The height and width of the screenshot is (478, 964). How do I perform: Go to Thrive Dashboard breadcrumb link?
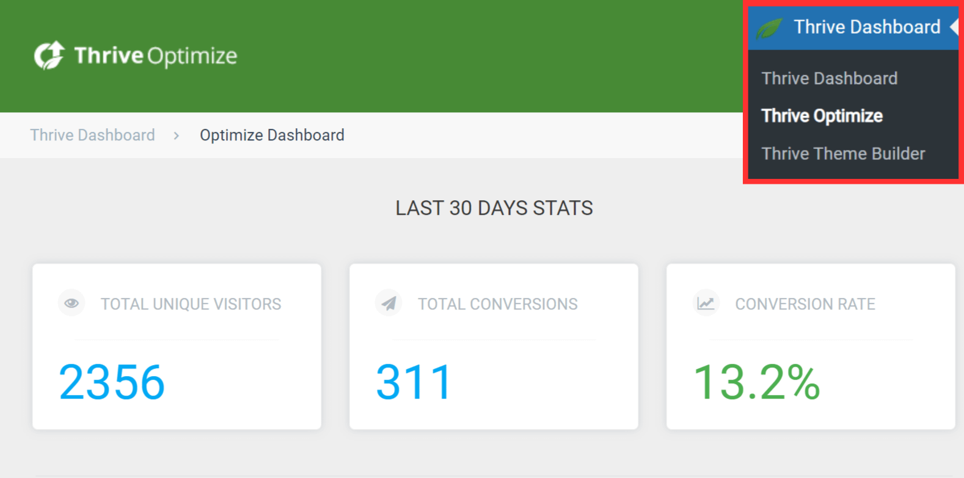(93, 135)
